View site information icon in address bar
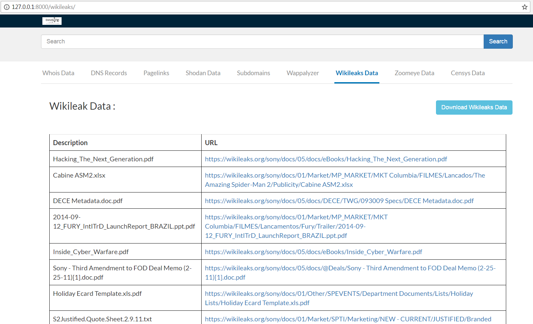Image resolution: width=533 pixels, height=324 pixels. point(7,7)
